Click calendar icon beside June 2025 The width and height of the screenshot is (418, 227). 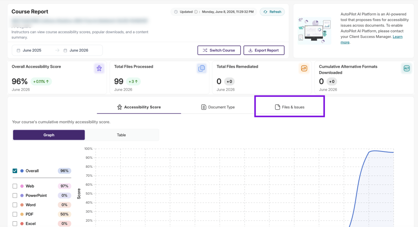18,50
